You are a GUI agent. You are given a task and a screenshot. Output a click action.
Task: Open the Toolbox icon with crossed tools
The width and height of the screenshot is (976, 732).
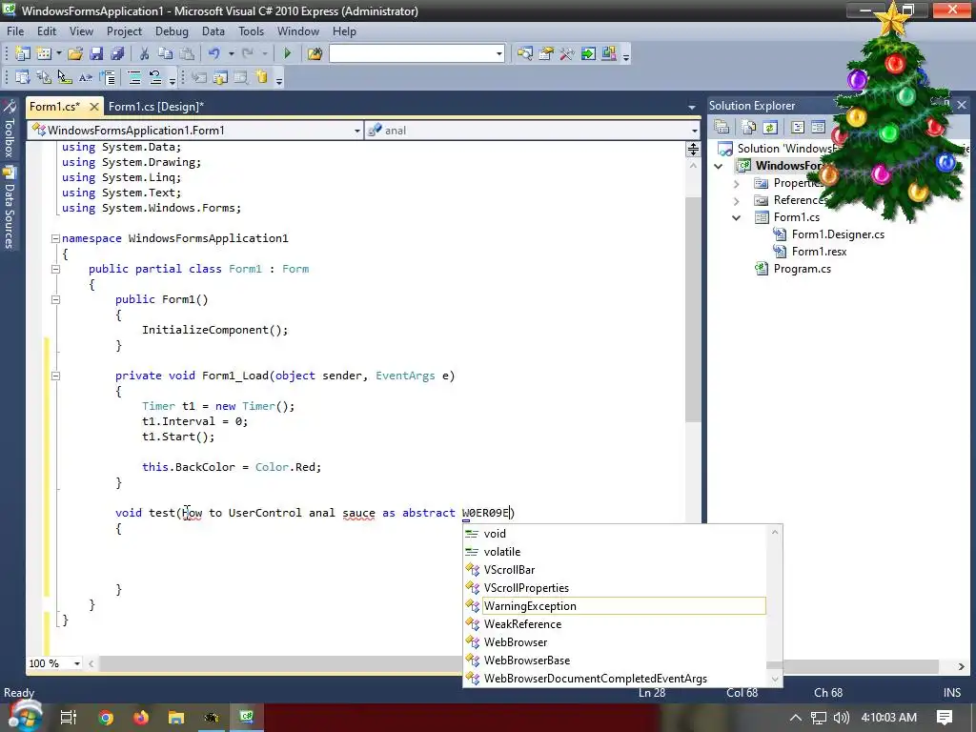click(x=567, y=54)
